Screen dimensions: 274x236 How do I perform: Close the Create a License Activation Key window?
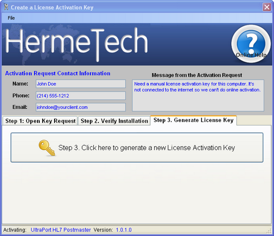pyautogui.click(x=267, y=7)
